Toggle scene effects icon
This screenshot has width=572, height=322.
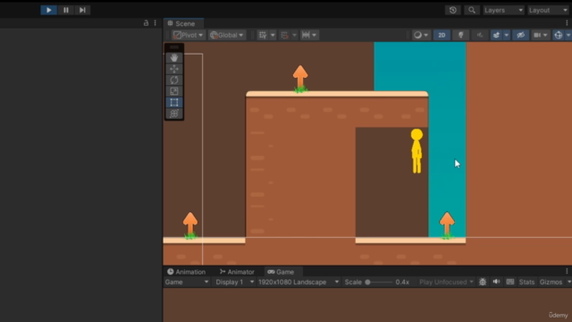[496, 35]
